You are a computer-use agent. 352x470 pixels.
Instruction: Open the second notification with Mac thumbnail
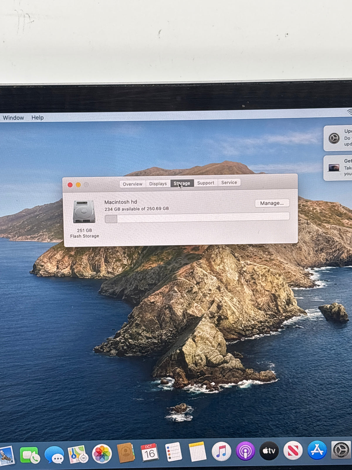pyautogui.click(x=338, y=168)
